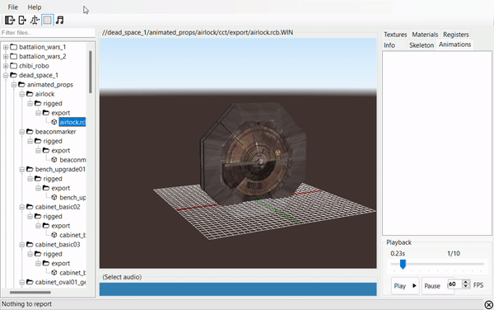The image size is (494, 310).
Task: Select the bench_up file in tree
Action: tap(72, 197)
